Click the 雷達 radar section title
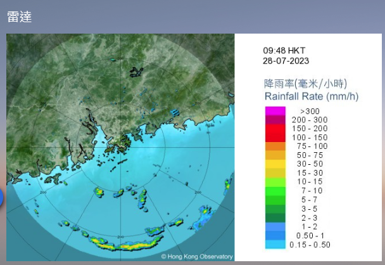The width and height of the screenshot is (385, 265). [20, 17]
